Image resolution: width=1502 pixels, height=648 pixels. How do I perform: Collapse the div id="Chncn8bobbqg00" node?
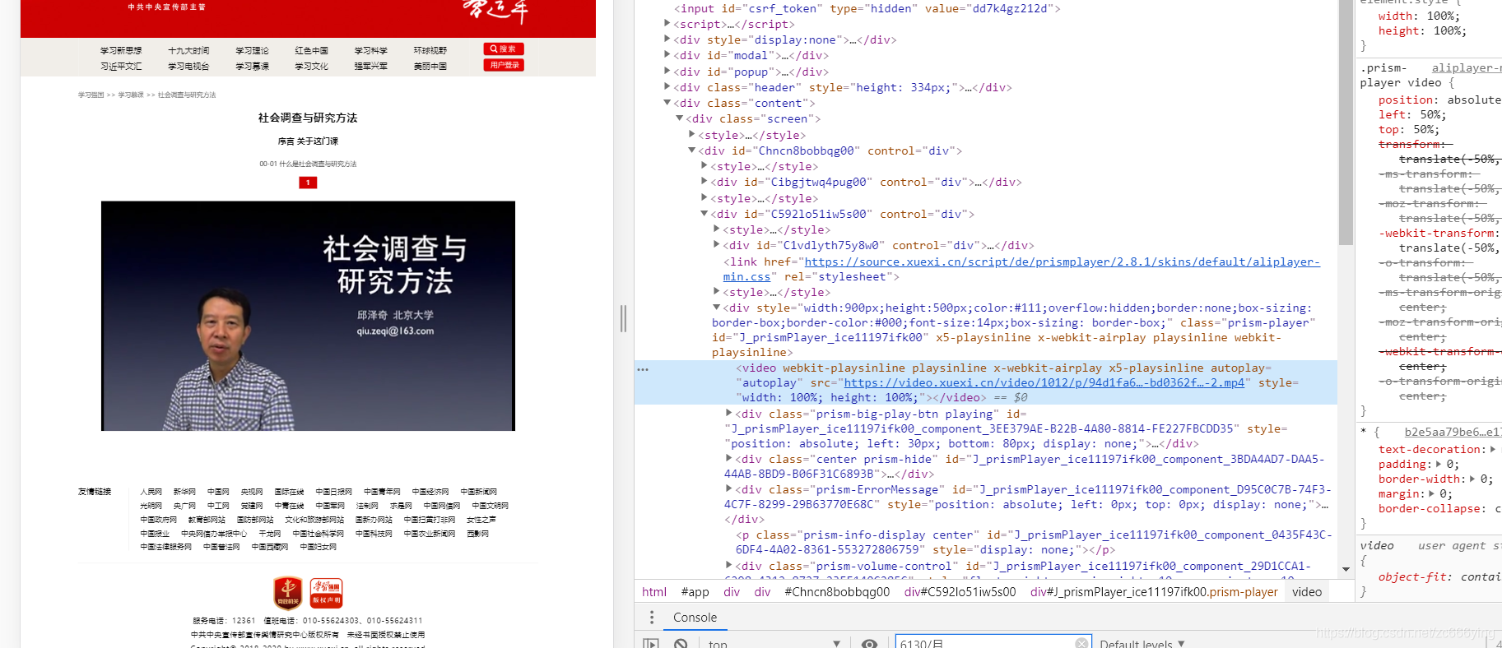click(692, 150)
